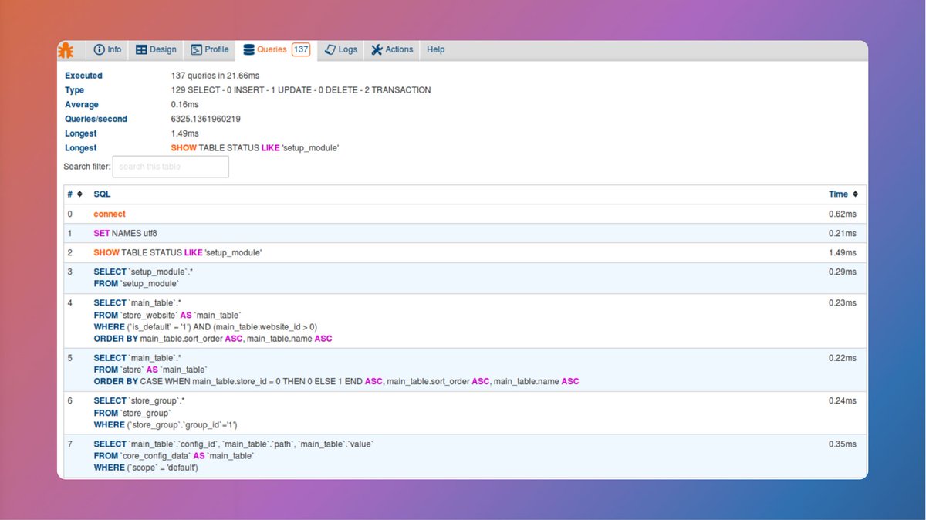Click the Average value 0.16ms
The width and height of the screenshot is (926, 520).
point(185,104)
